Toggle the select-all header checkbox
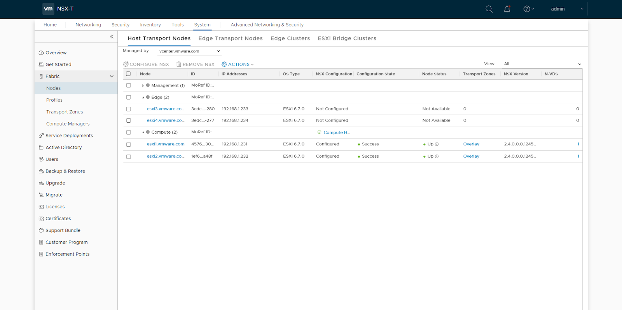 coord(128,74)
